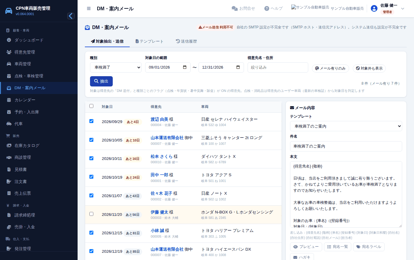Check the 伊藤 健太 row checkbox
The height and width of the screenshot is (260, 414).
[92, 214]
